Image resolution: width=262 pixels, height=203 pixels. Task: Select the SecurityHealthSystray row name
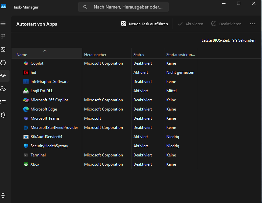pos(49,146)
